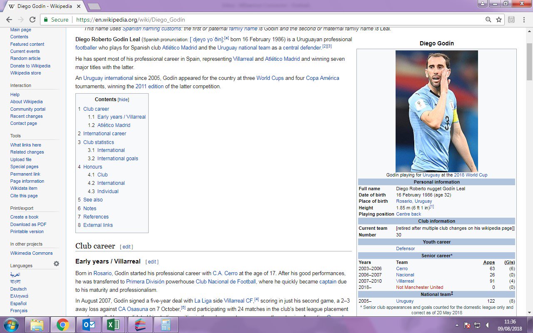Image resolution: width=533 pixels, height=333 pixels.
Task: Open Chrome's three-dot menu
Action: [524, 20]
